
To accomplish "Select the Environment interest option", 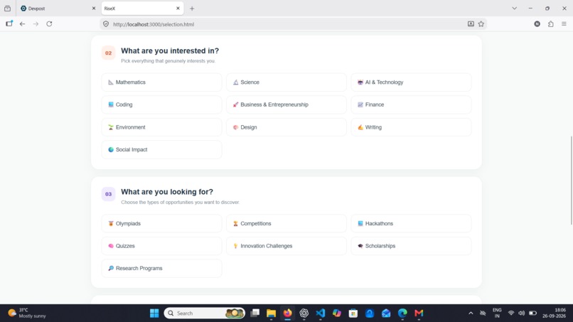I will 161,127.
